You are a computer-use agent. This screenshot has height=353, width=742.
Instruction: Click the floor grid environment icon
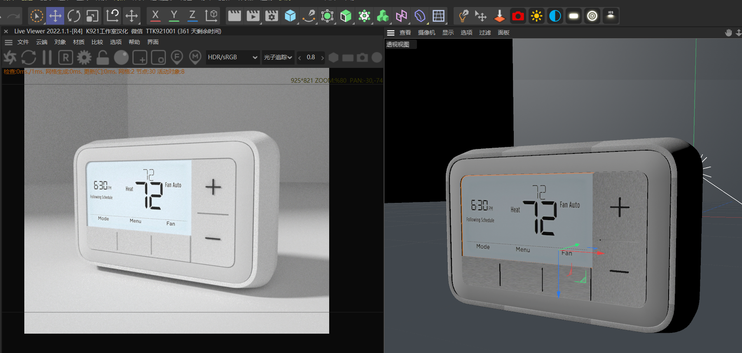438,16
